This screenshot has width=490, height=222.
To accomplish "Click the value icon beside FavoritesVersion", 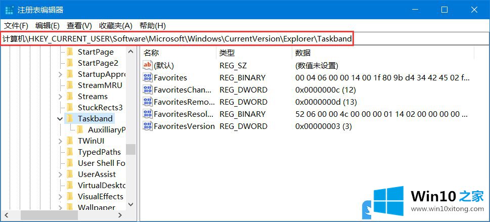I will (148, 126).
